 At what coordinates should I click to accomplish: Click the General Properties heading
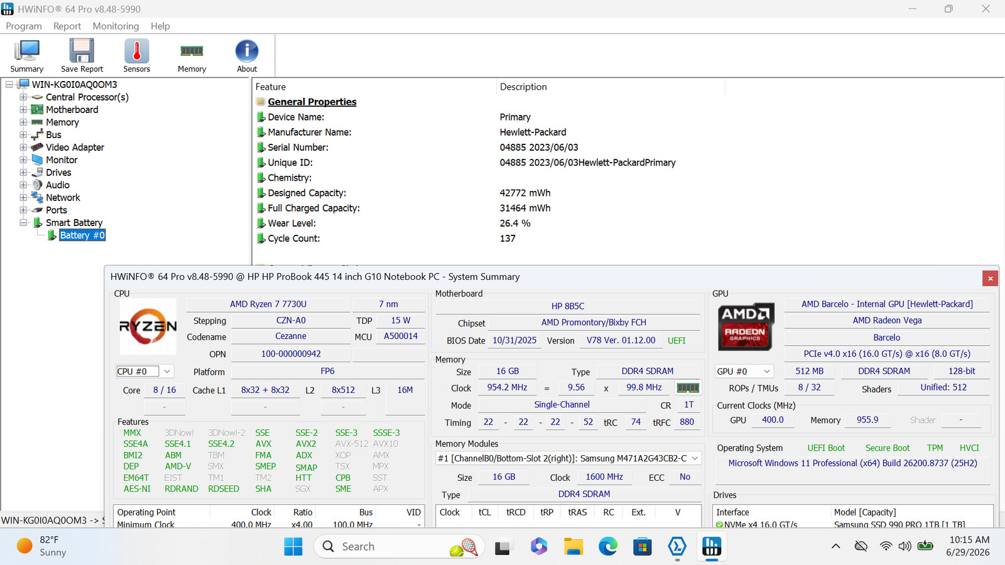(312, 102)
